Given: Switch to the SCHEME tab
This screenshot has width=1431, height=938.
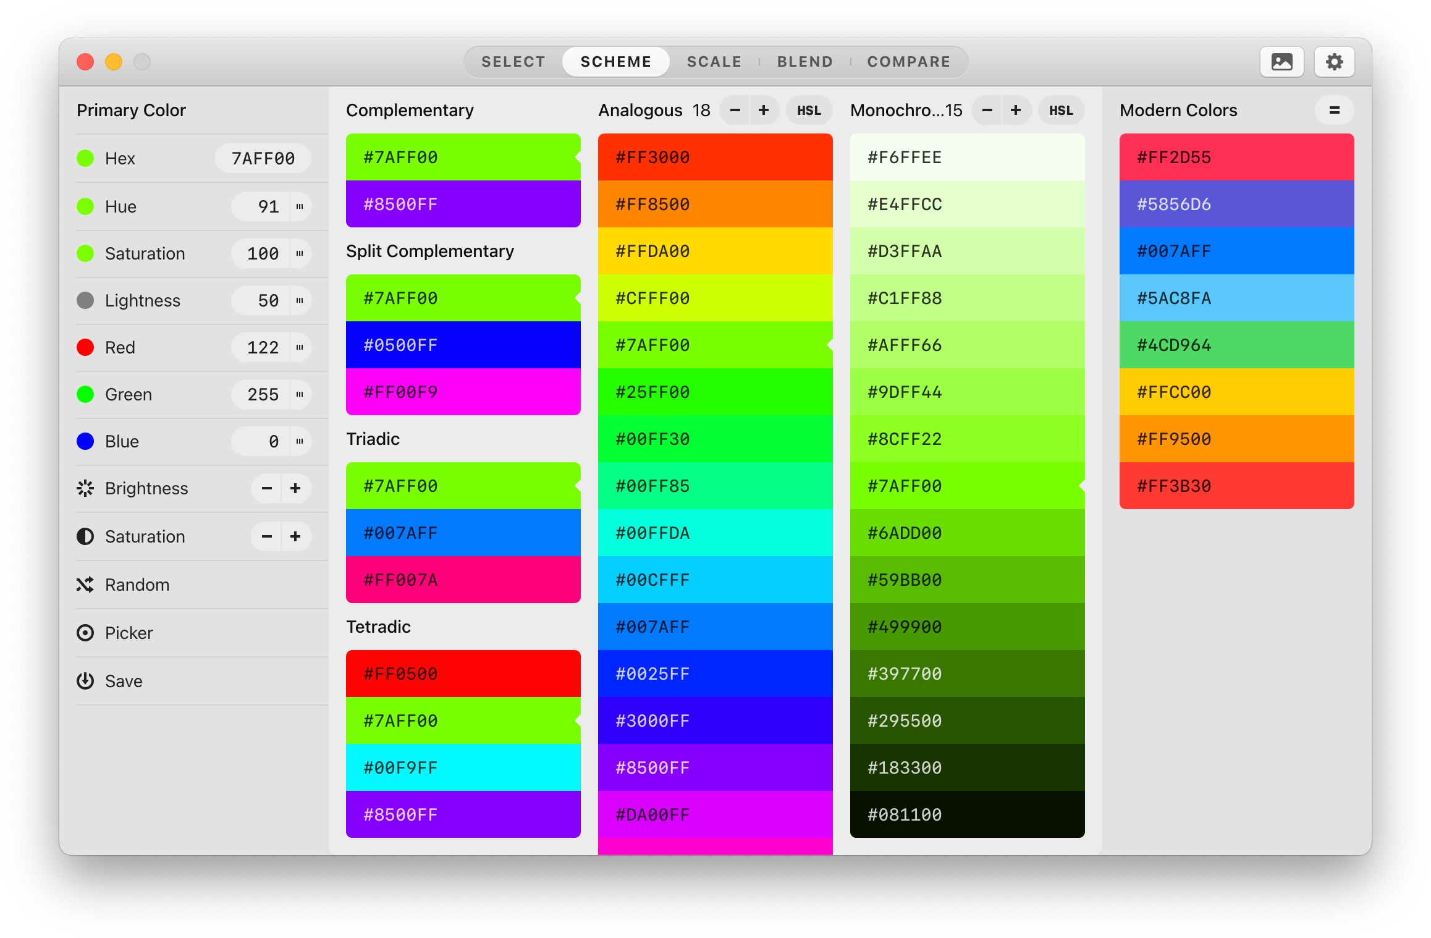Looking at the screenshot, I should [x=616, y=62].
